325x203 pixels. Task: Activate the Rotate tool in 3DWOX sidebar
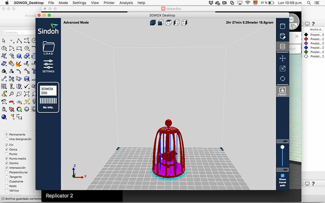tap(282, 78)
